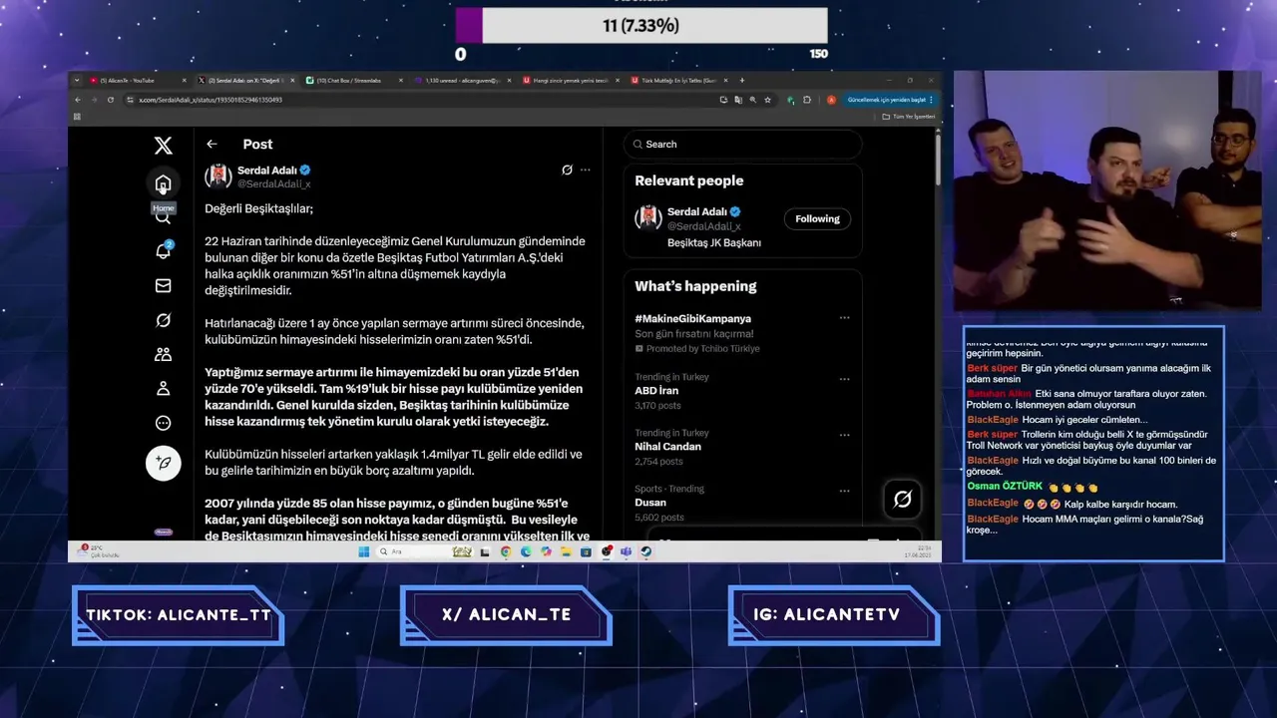Open Chrome from the taskbar
Screen dimensions: 1277x718
pyautogui.click(x=505, y=551)
